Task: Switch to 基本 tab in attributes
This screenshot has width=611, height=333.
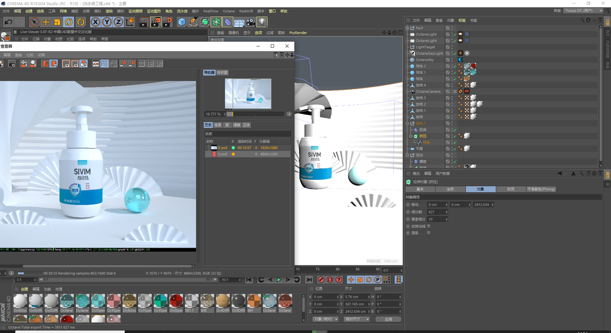Action: pos(420,189)
